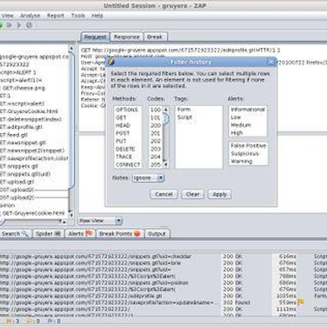Click the 302 Found history cell

point(237,303)
